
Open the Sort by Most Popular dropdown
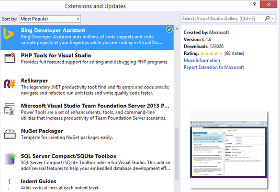tap(50, 19)
